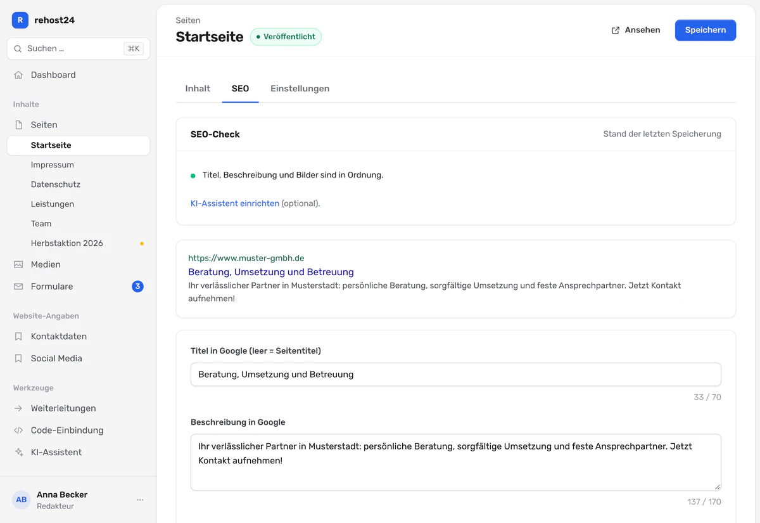Click the Stand der letzten Speicherung text

[662, 134]
